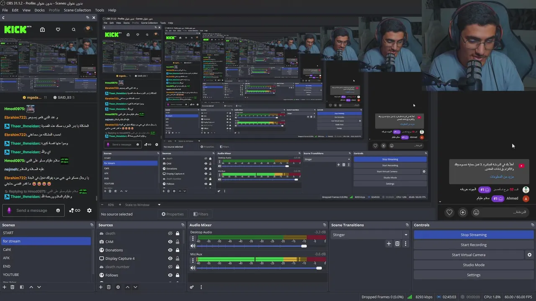
Task: Open Audio Mixer menu dots at bottom
Action: [x=201, y=287]
